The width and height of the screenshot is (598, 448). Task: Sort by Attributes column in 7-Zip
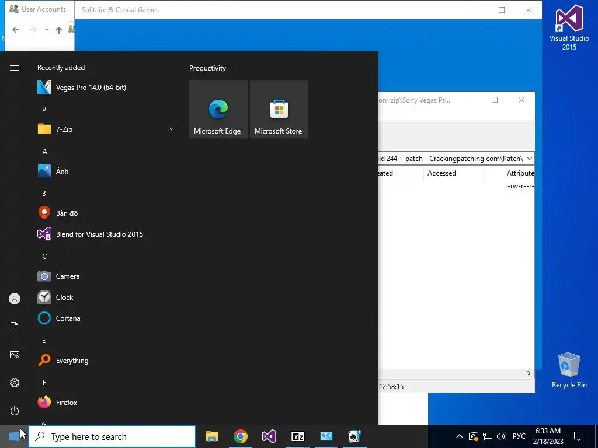click(x=520, y=173)
